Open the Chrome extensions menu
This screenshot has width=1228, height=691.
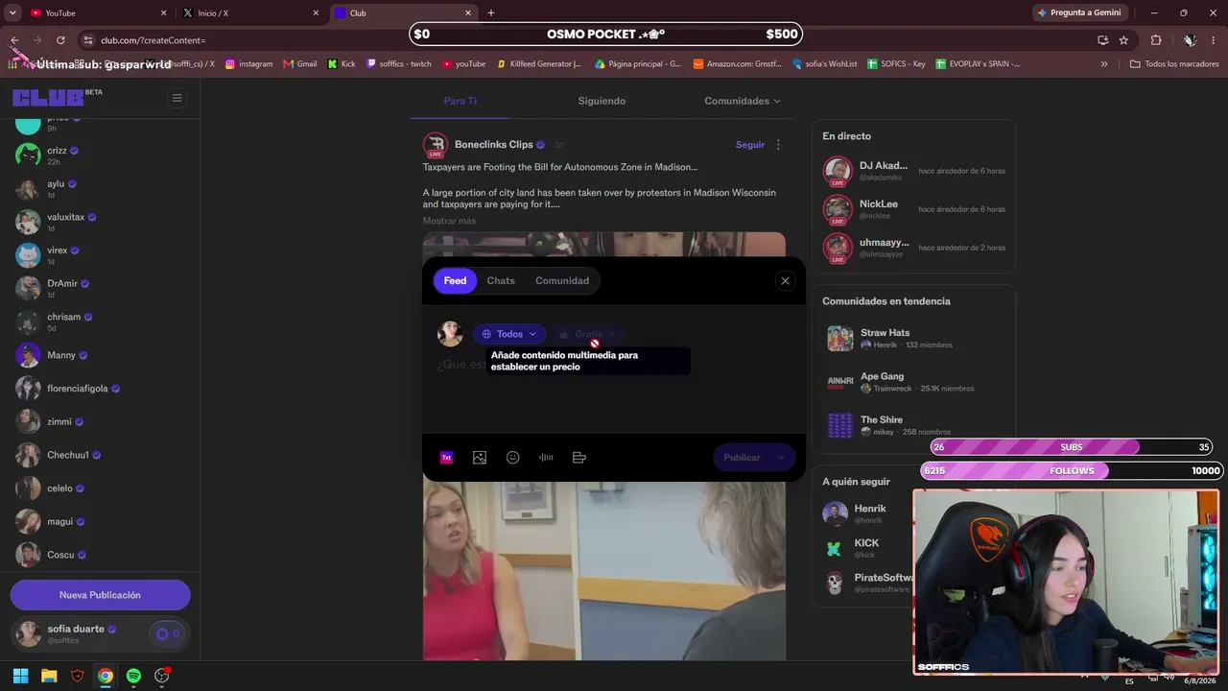pos(1156,40)
